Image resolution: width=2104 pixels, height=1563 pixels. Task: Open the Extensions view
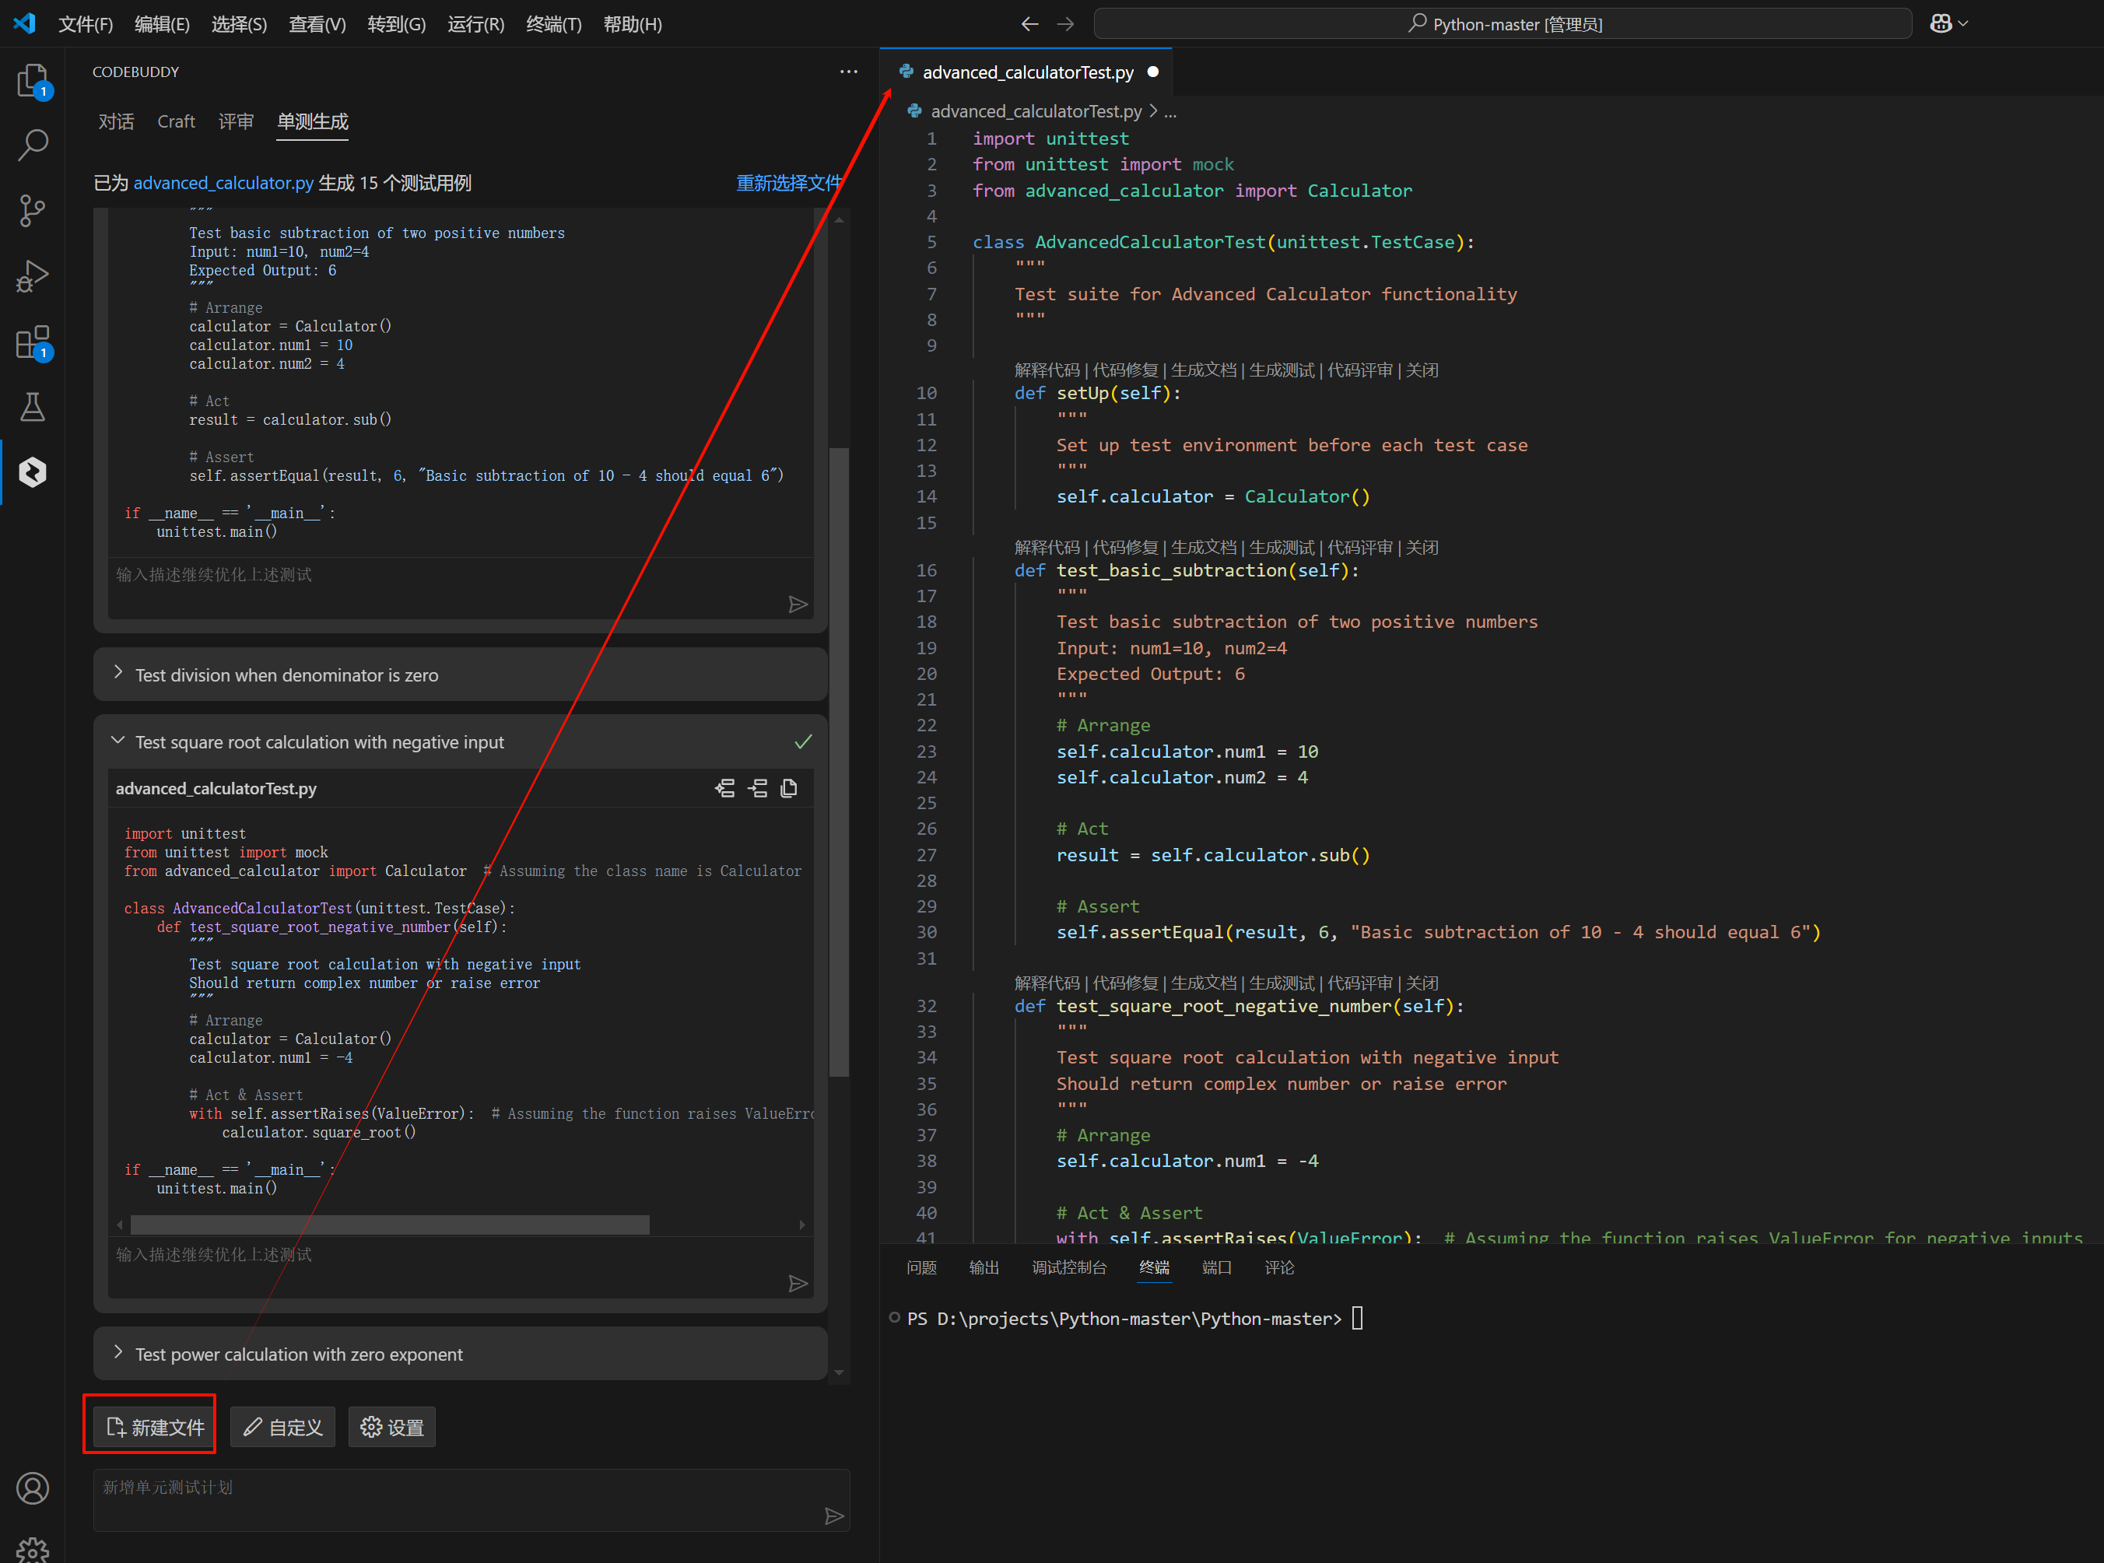(33, 342)
